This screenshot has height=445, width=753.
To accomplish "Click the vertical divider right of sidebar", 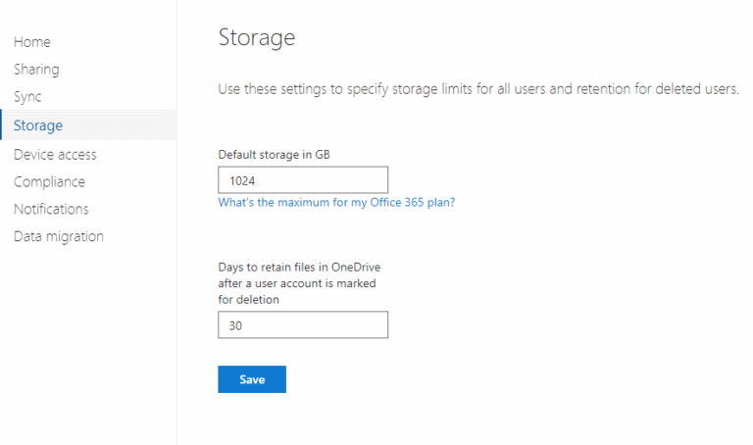I will (176, 294).
